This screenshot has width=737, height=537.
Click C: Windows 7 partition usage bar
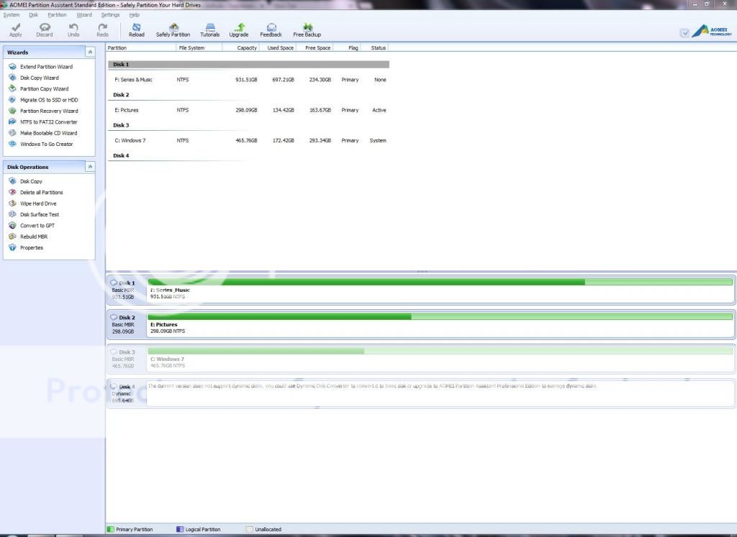coord(440,351)
